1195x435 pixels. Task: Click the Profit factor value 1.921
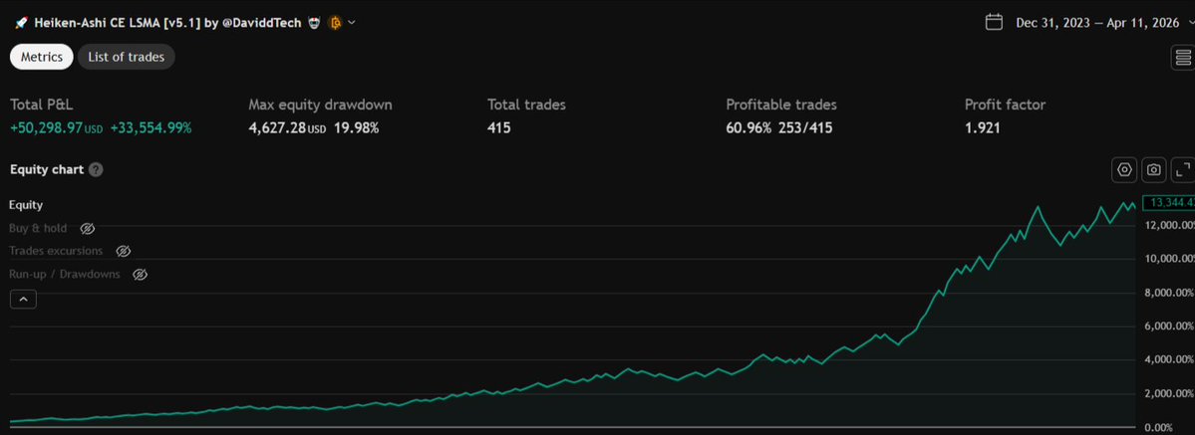click(x=983, y=128)
